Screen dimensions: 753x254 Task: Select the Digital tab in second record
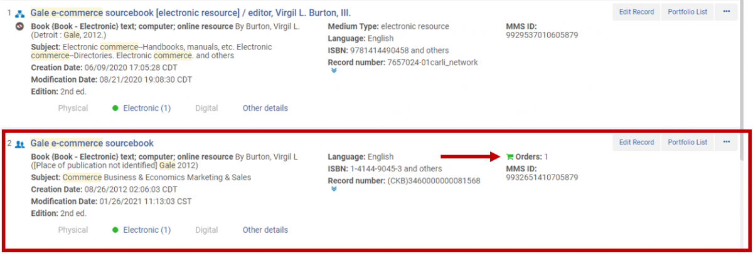pyautogui.click(x=206, y=230)
